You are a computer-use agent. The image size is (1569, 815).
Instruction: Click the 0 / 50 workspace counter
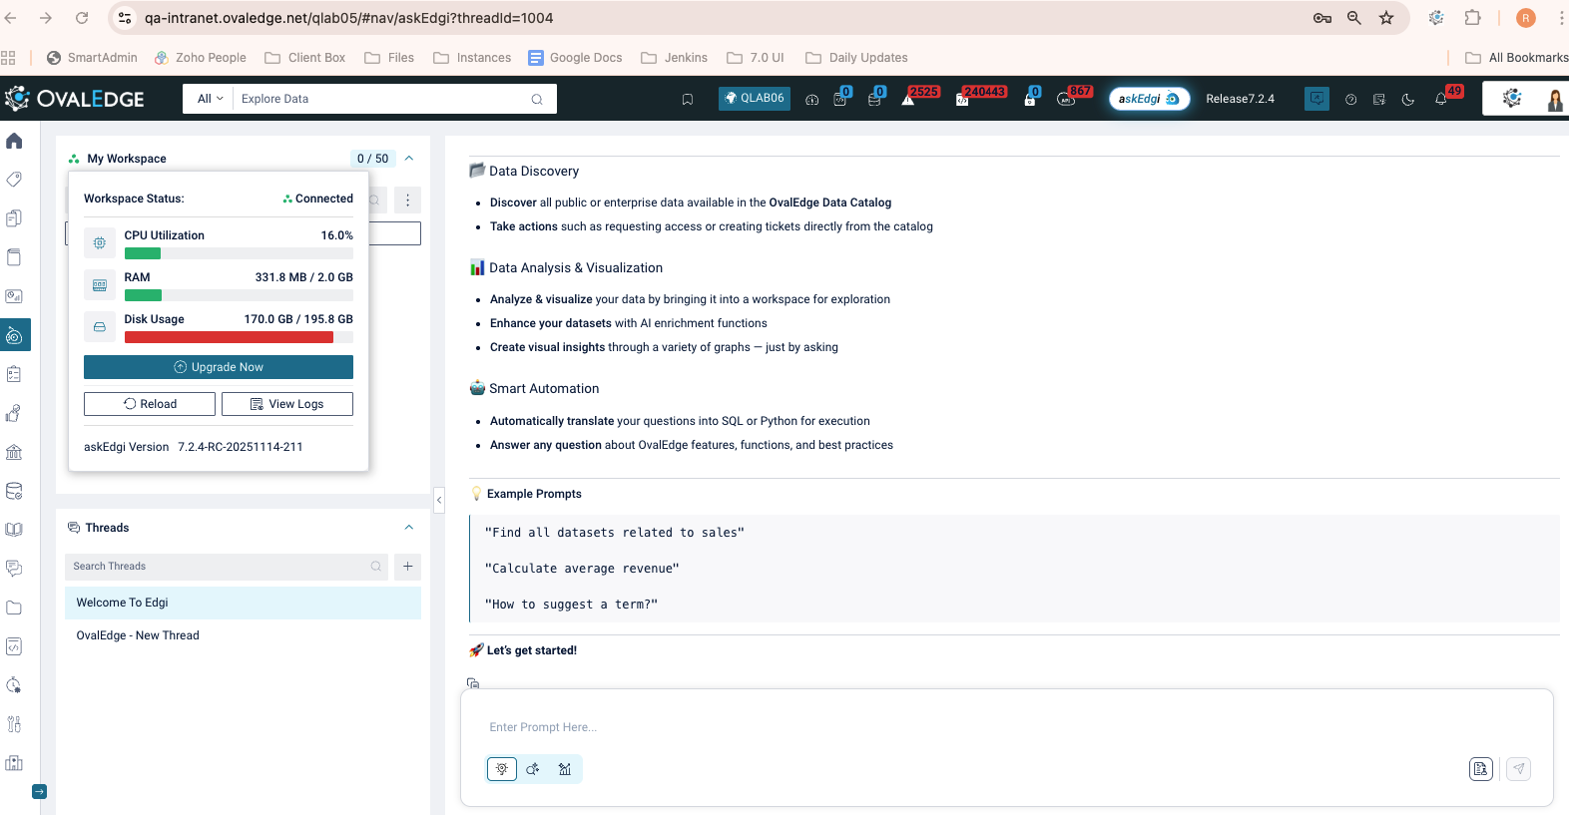(x=373, y=159)
